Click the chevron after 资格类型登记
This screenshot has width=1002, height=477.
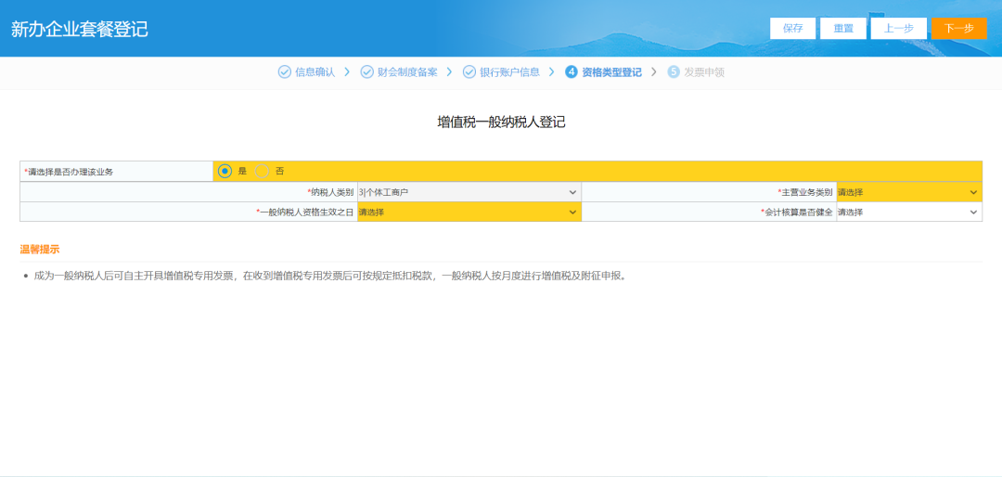coord(654,72)
